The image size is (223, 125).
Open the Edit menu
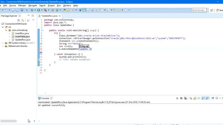5,6
